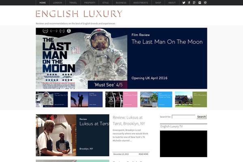Viewport: 243px width, 162px height.
Task: Select the pink bottles slider thumbnail
Action: pyautogui.click(x=122, y=99)
